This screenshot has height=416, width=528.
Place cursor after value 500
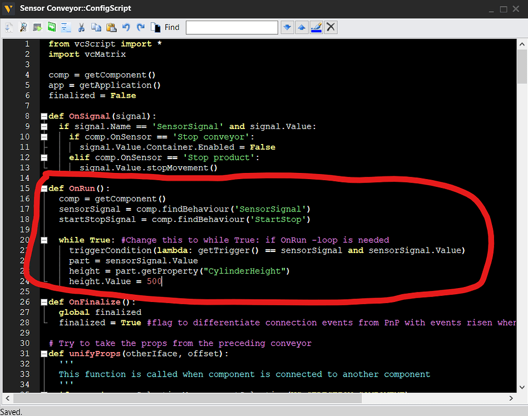click(x=162, y=281)
